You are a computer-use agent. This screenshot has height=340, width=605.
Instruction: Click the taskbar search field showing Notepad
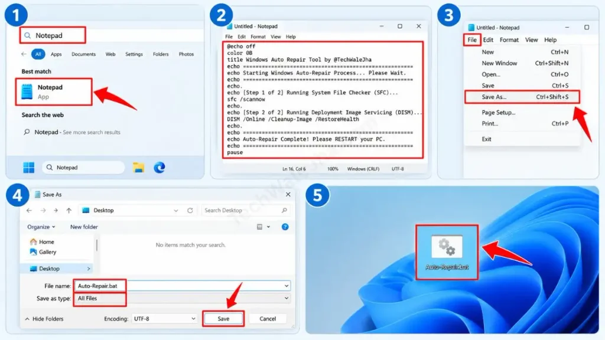(x=83, y=168)
